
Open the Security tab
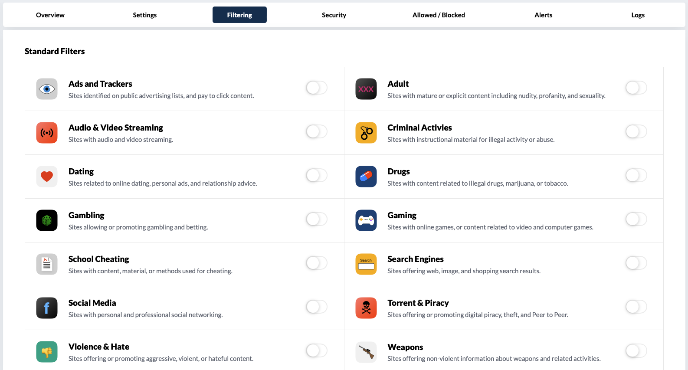tap(334, 15)
